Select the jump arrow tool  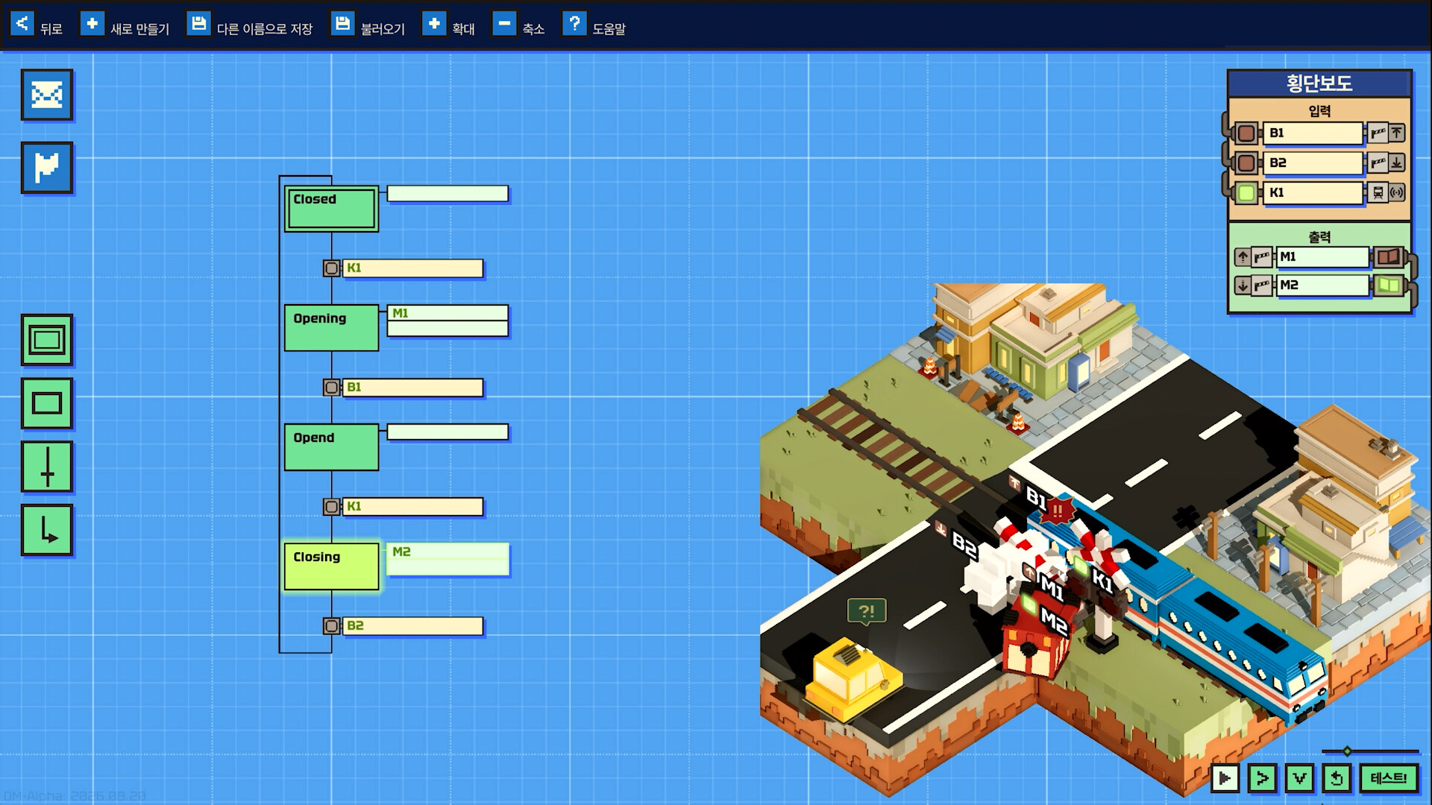[x=47, y=530]
